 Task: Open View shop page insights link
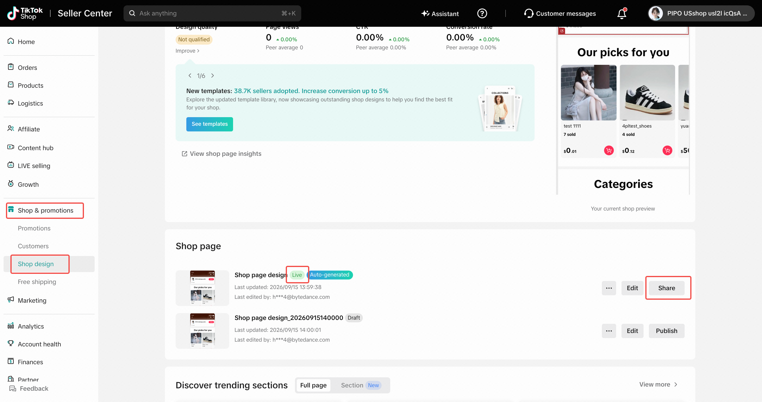(221, 154)
